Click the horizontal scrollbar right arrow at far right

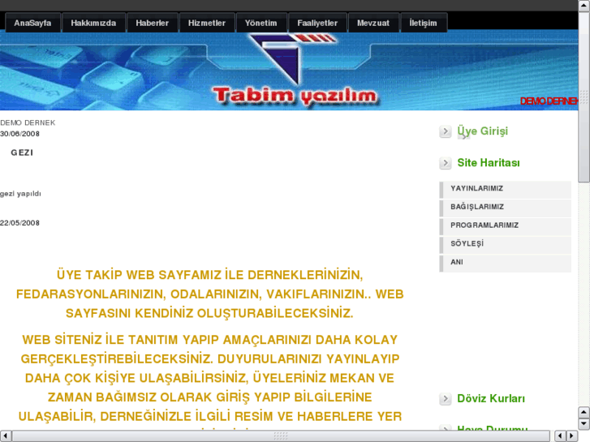tap(572, 436)
